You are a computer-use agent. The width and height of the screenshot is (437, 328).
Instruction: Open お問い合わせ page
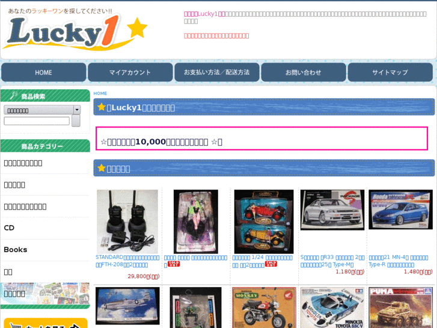click(304, 72)
